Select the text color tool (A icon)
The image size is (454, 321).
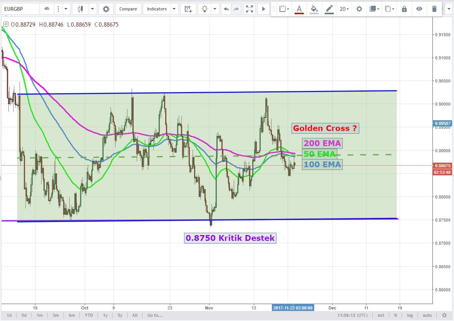pyautogui.click(x=299, y=9)
